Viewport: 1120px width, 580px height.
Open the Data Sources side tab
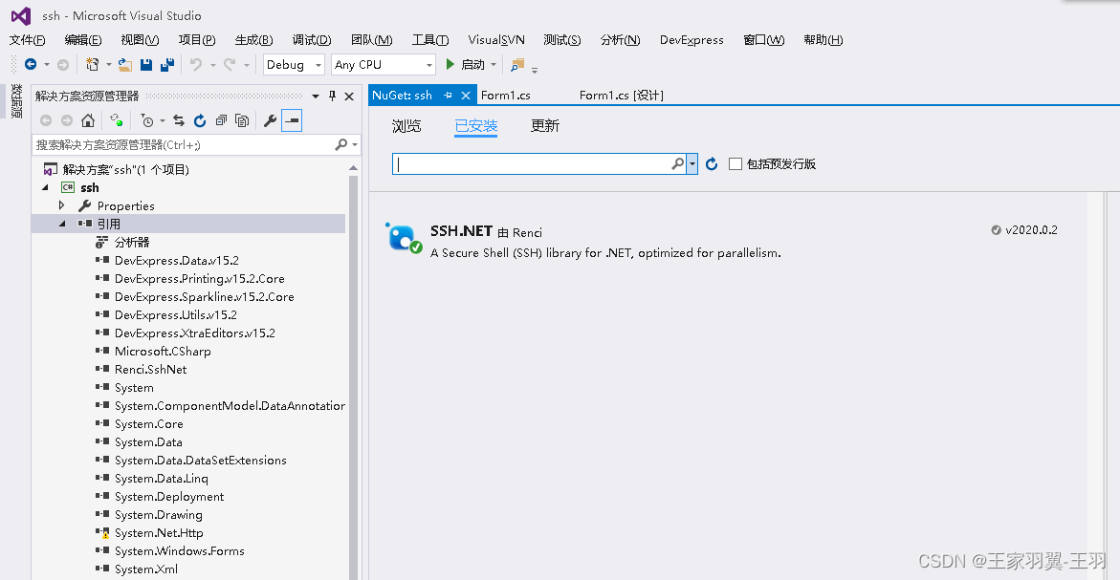point(16,101)
